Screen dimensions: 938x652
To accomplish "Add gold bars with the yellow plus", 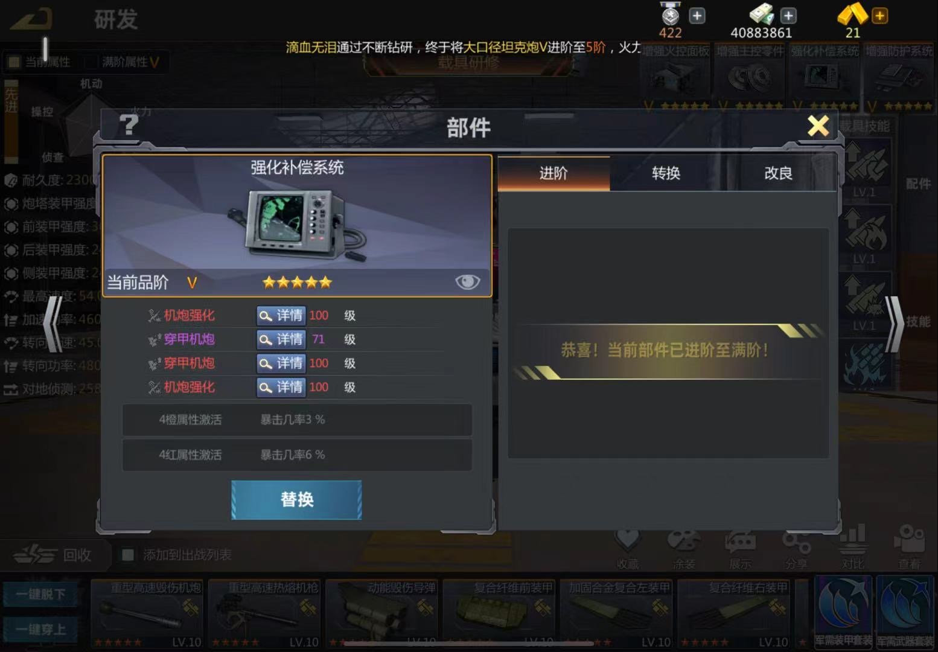I will pyautogui.click(x=880, y=16).
